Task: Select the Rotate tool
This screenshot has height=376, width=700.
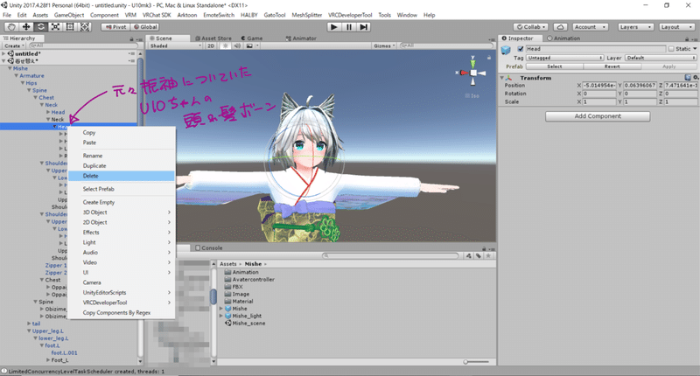Action: 41,27
